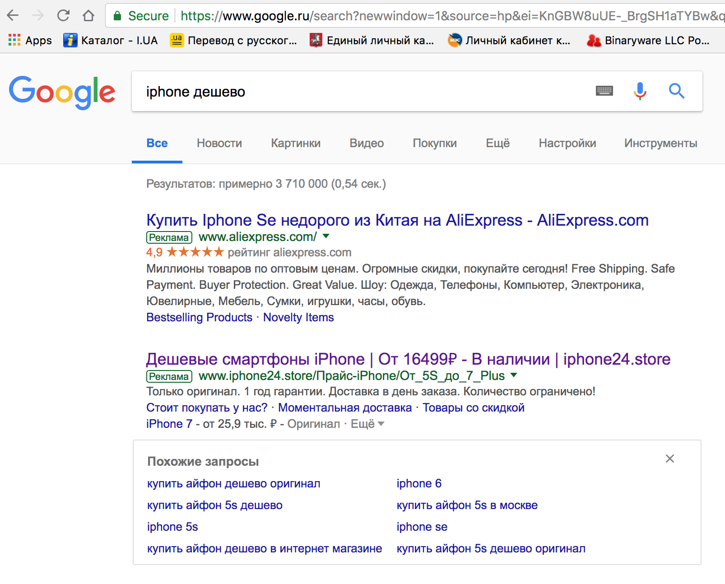Search the iphone 5s related query

pos(172,527)
